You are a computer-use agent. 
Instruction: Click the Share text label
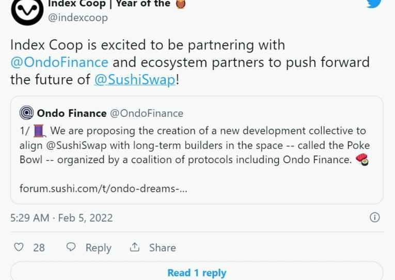[x=162, y=248]
